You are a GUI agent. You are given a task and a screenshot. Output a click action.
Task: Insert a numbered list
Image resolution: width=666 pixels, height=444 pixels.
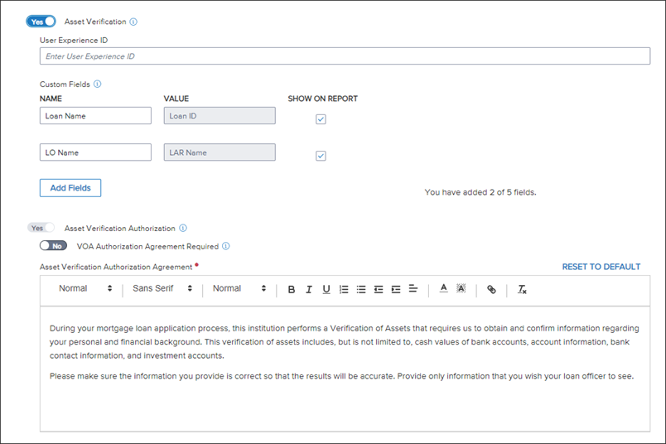pyautogui.click(x=344, y=289)
